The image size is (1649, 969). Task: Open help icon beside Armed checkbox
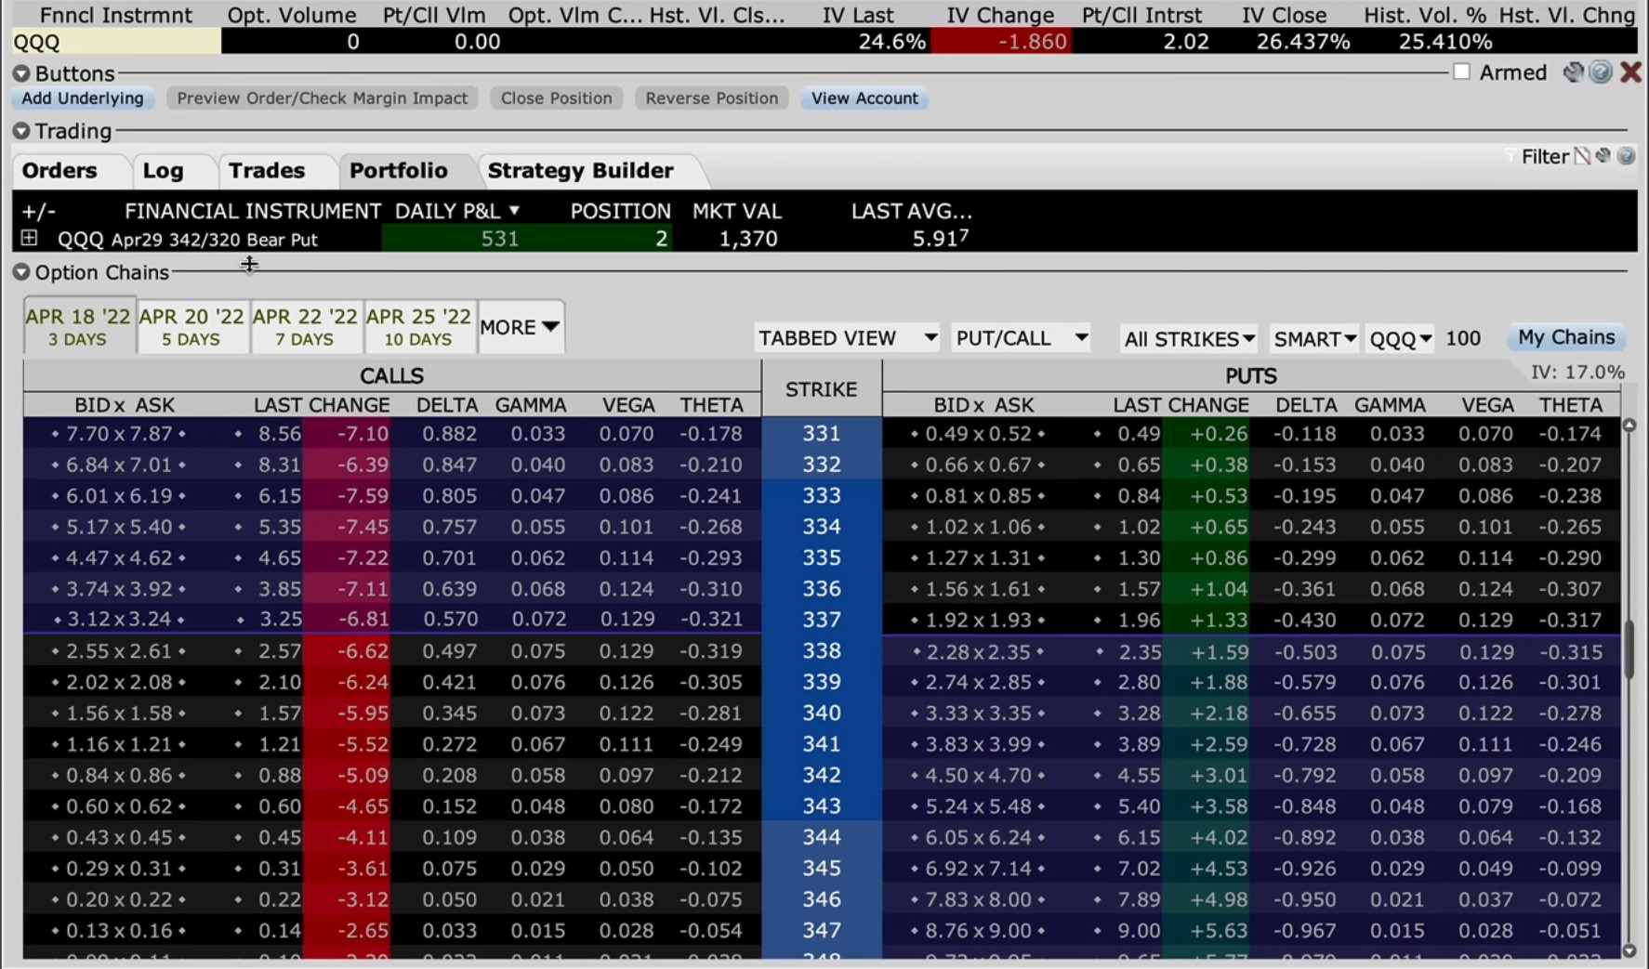1601,72
